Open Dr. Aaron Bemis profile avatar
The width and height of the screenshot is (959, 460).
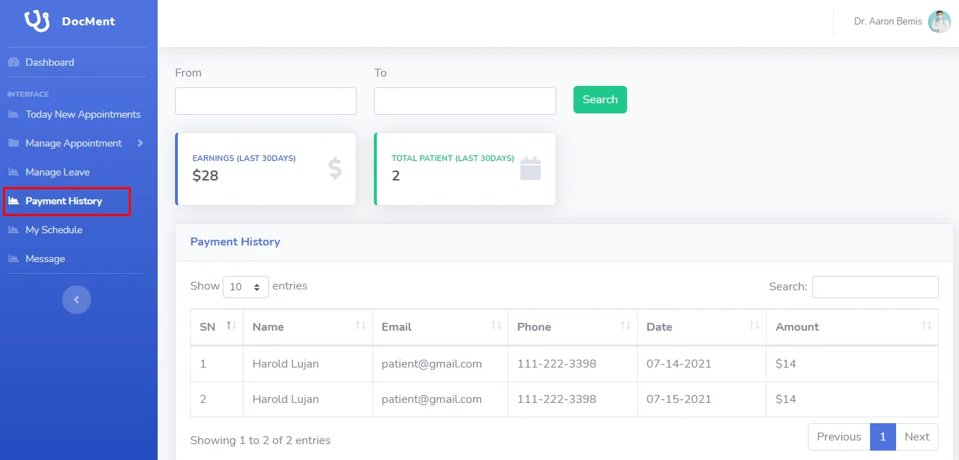coord(939,22)
